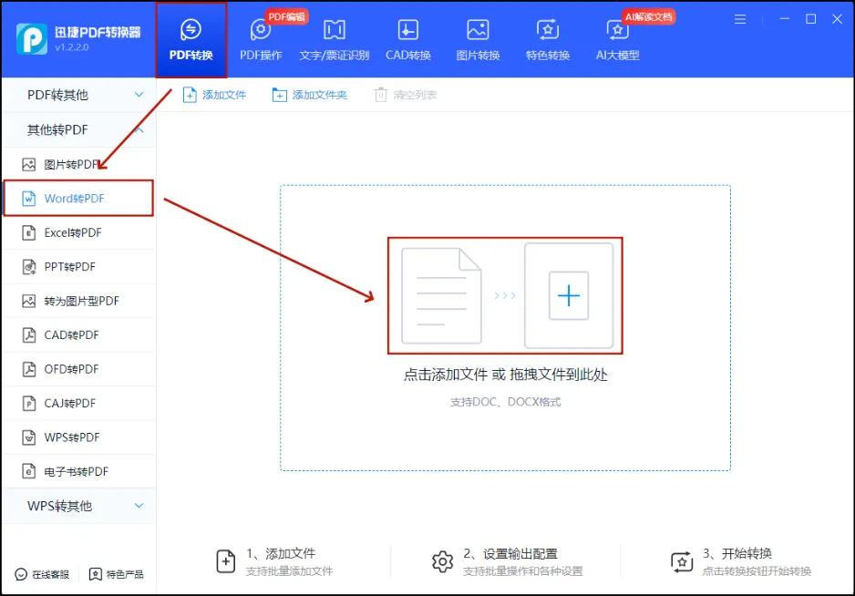Click the step 3 开始转换 icon

(682, 561)
